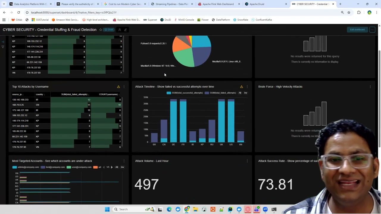Go to next legend page arrow
The image size is (381, 214).
(112, 167)
